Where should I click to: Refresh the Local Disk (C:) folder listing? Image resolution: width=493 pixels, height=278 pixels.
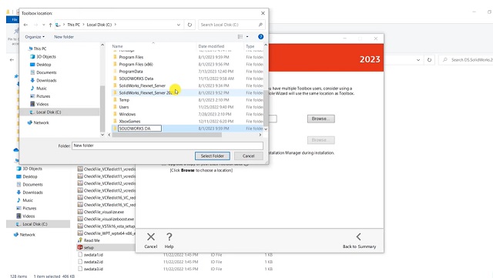pyautogui.click(x=189, y=25)
